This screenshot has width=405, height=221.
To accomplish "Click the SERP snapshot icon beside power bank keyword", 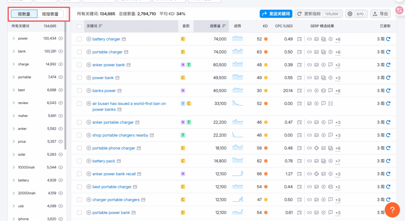I will [x=117, y=78].
